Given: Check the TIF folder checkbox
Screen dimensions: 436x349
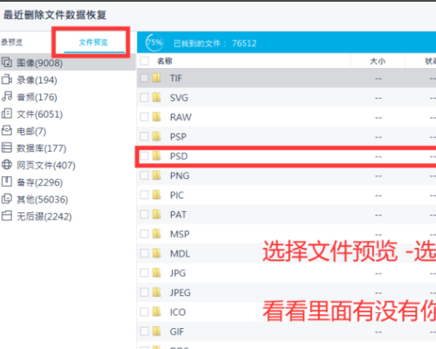Looking at the screenshot, I should pos(145,78).
